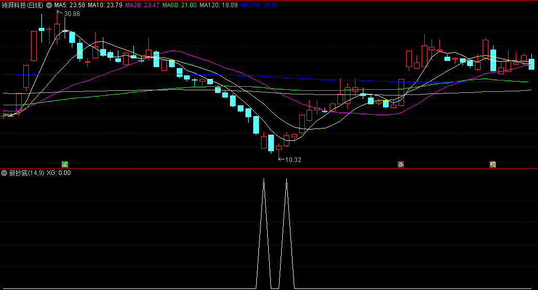Open the 新抄底 indicator dropdown arrow
The width and height of the screenshot is (538, 290).
[x=4, y=173]
